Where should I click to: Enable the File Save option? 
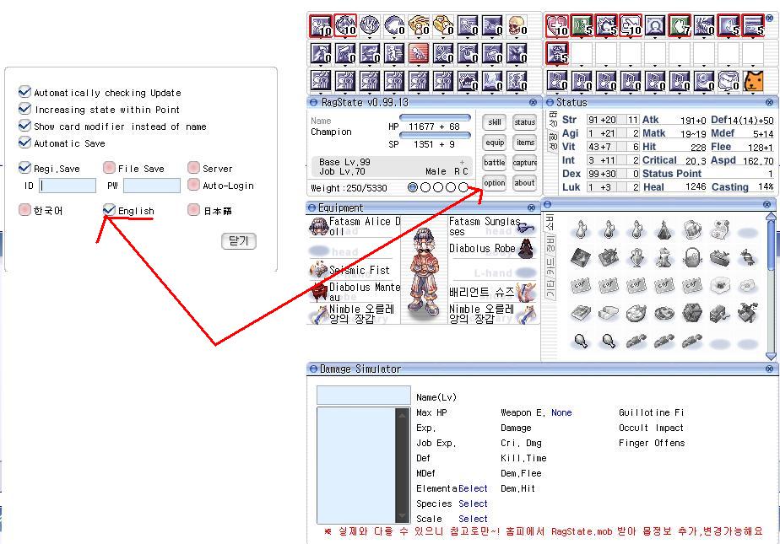pos(109,168)
